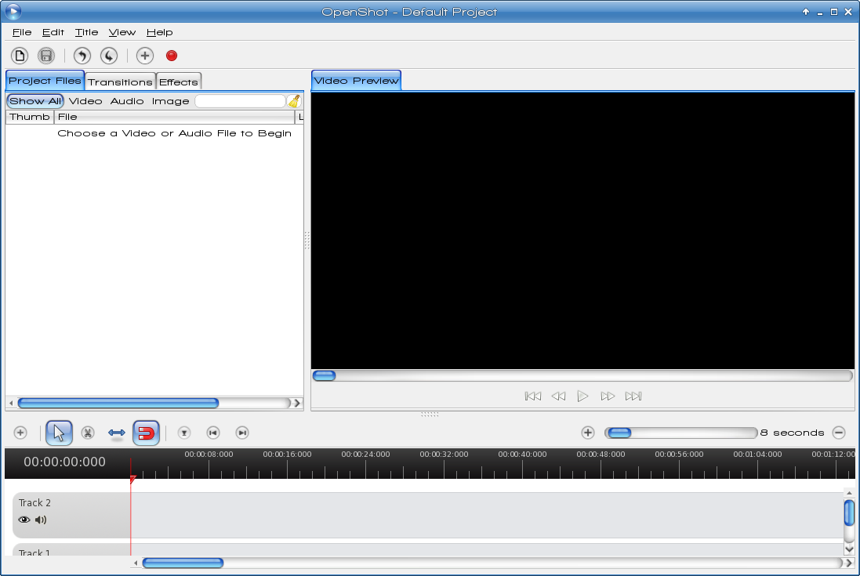
Task: Jump to the next marker
Action: pos(242,433)
